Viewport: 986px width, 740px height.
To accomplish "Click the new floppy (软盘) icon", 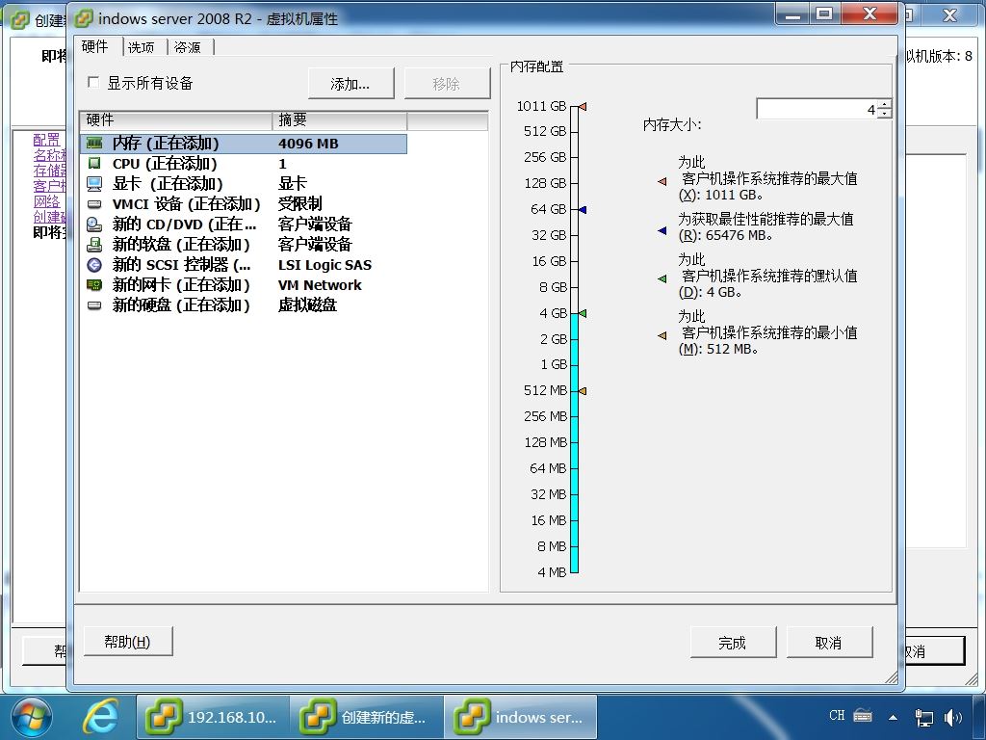I will pos(94,244).
